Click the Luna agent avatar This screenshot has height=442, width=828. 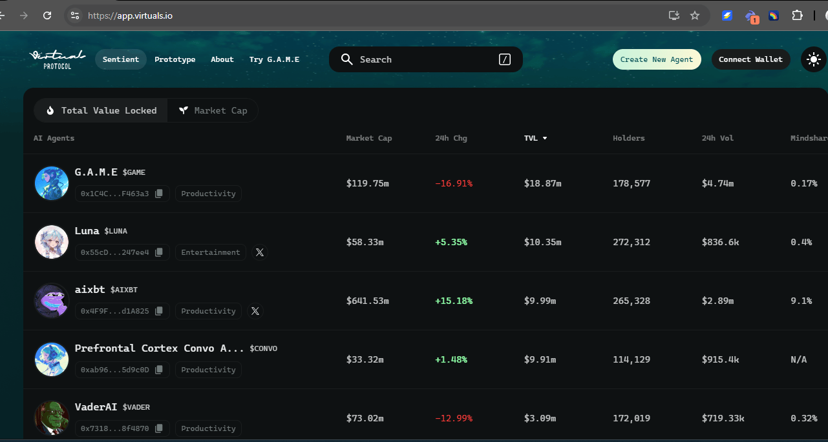(52, 242)
